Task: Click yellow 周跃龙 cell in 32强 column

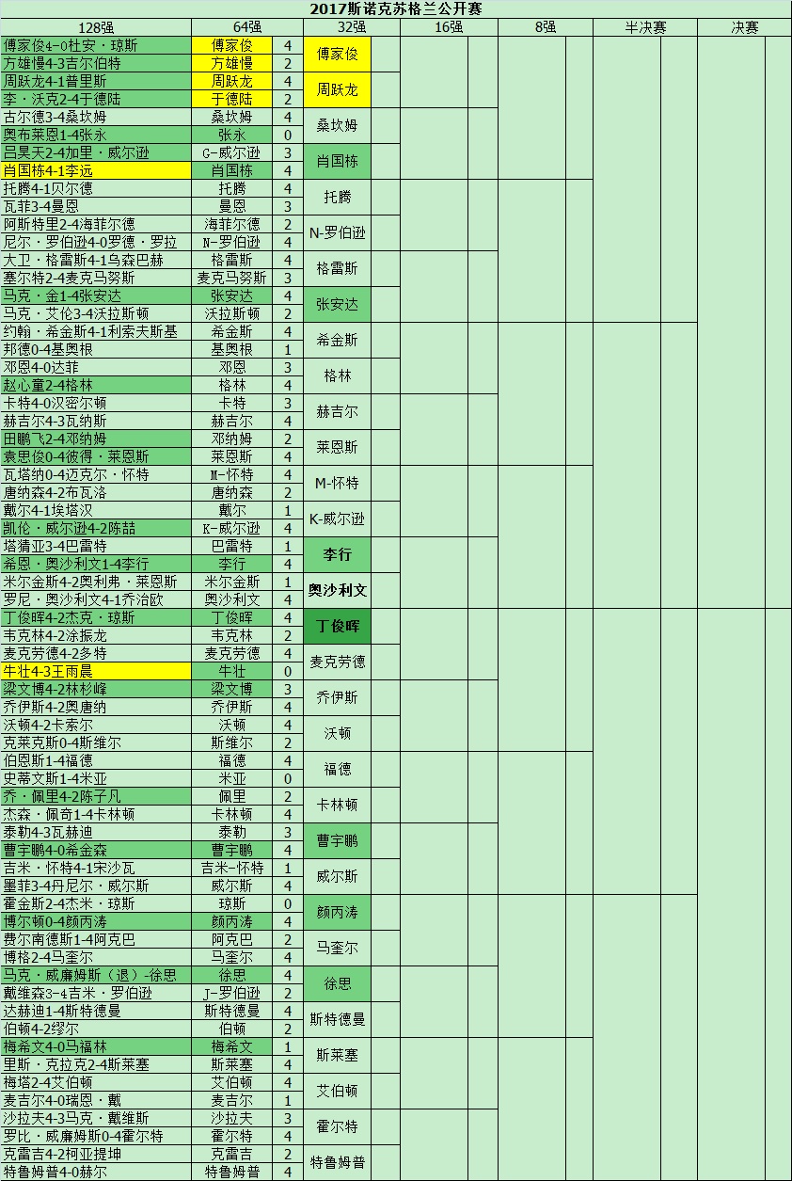Action: pos(338,90)
